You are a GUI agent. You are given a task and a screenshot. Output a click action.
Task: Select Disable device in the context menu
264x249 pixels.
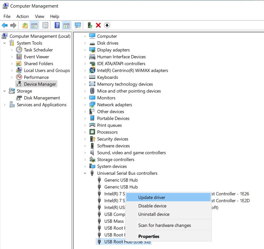point(152,206)
